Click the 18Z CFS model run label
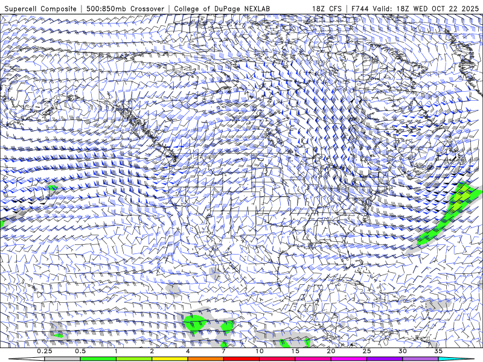Screen dimensions: 483x362 pyautogui.click(x=327, y=8)
